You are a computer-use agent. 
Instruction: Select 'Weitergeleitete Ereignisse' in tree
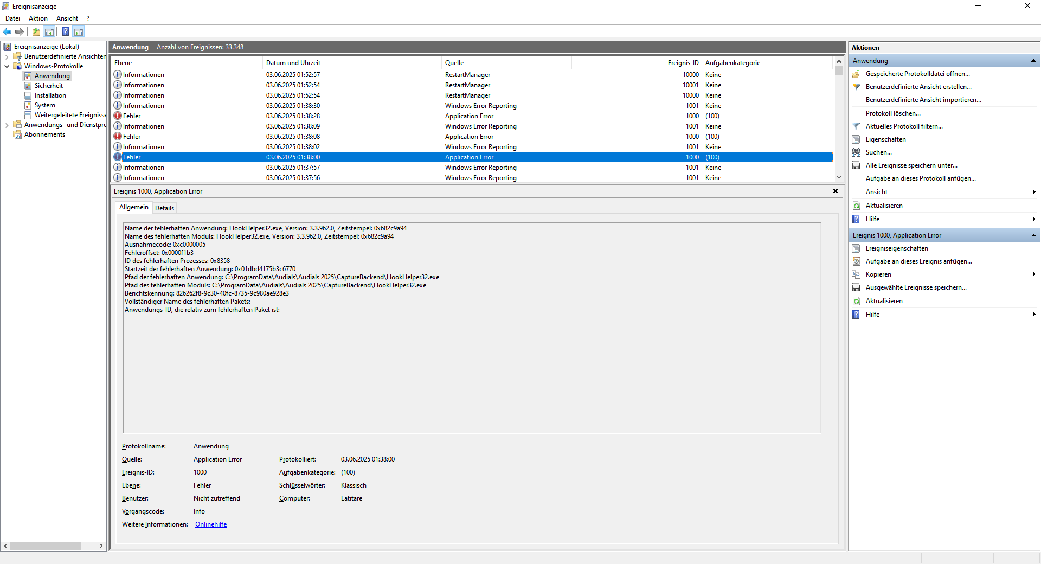[x=70, y=115]
